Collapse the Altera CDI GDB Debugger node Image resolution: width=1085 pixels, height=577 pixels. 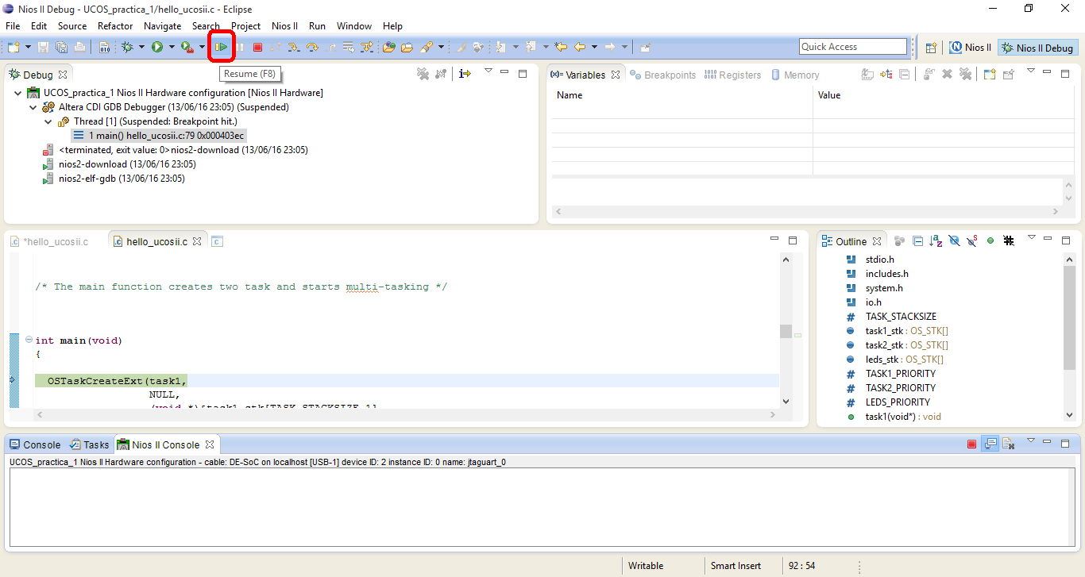click(33, 107)
